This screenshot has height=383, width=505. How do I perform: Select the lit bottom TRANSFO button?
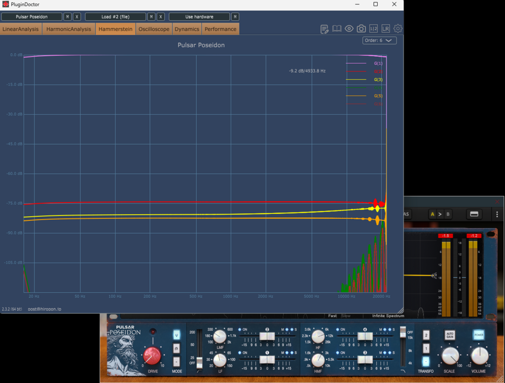coord(426,361)
